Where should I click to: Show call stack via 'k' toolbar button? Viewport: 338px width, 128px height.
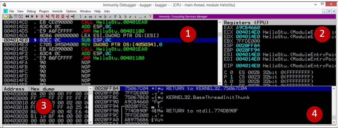pos(121,17)
